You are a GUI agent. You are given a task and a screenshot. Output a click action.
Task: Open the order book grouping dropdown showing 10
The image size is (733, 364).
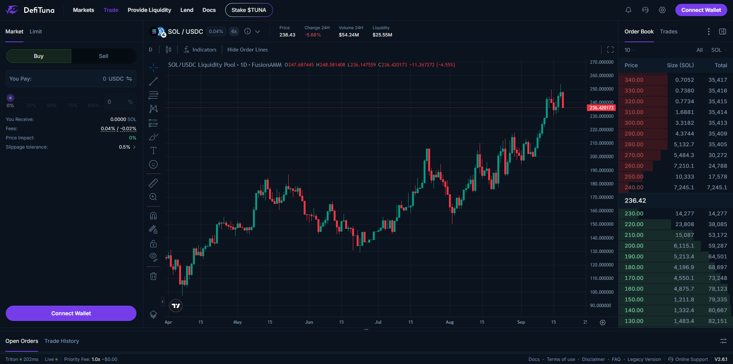(x=629, y=50)
